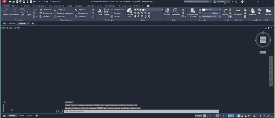Select the Circle (Круг) tool
275x118 pixels.
click(x=22, y=12)
